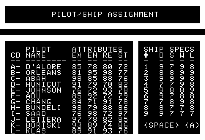
Task: Choose ship number 9 in Ship Specs
Action: (146, 113)
